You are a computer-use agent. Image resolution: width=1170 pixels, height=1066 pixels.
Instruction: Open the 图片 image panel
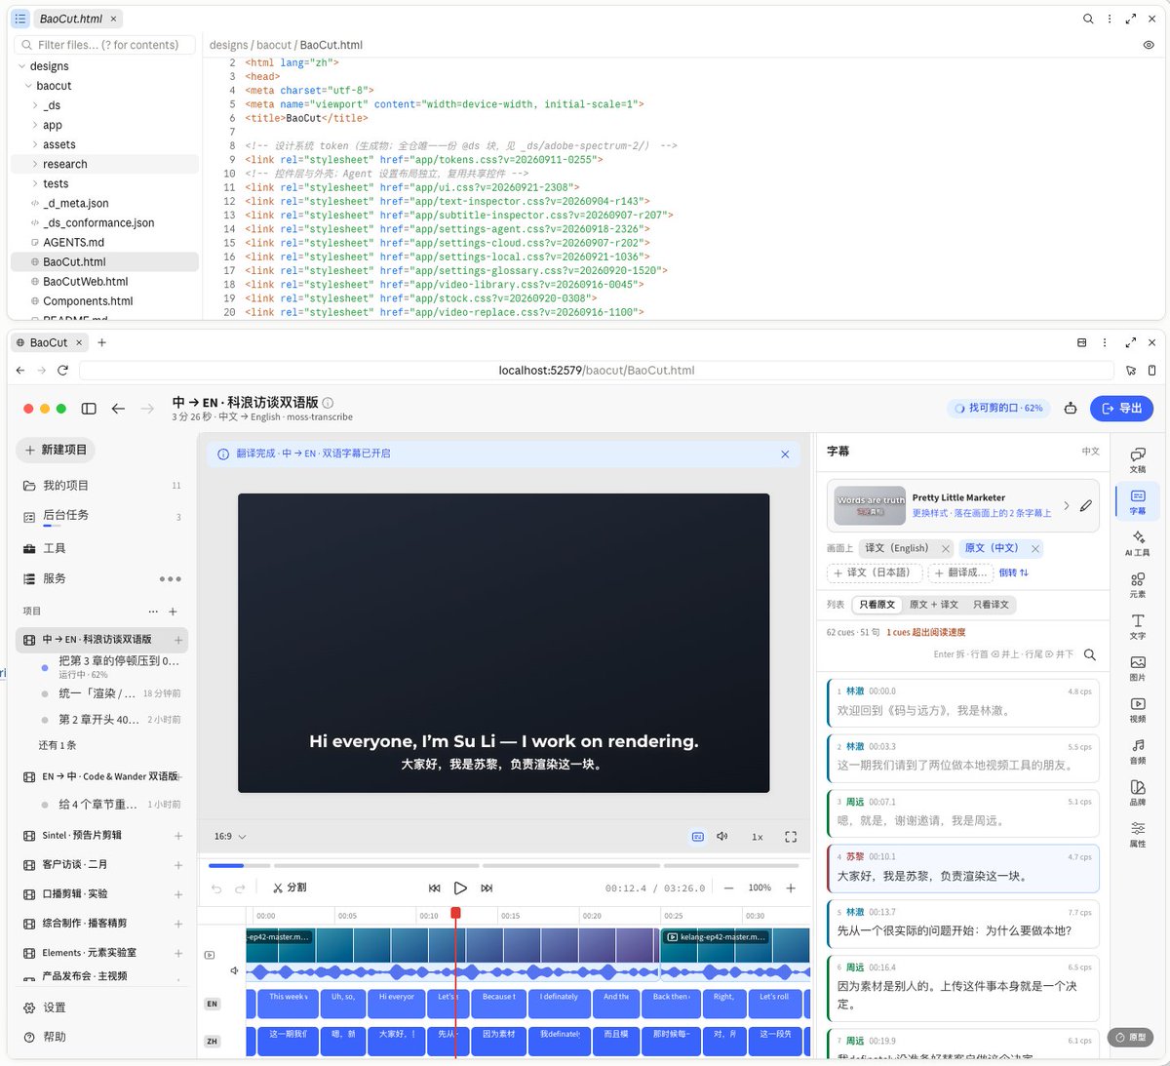tap(1137, 668)
